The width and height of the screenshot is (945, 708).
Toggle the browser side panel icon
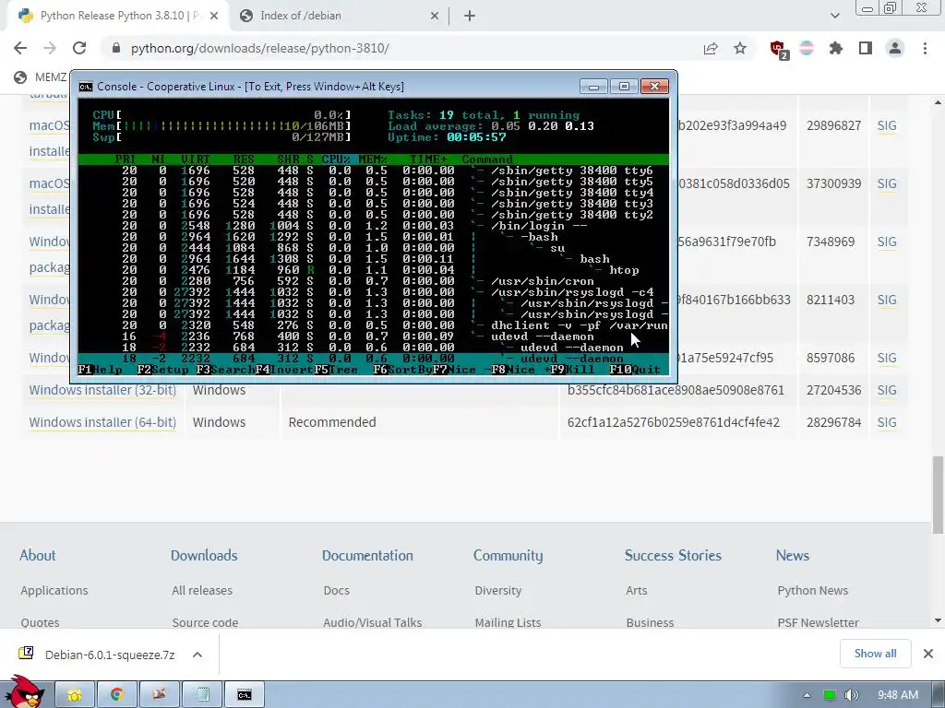click(866, 48)
